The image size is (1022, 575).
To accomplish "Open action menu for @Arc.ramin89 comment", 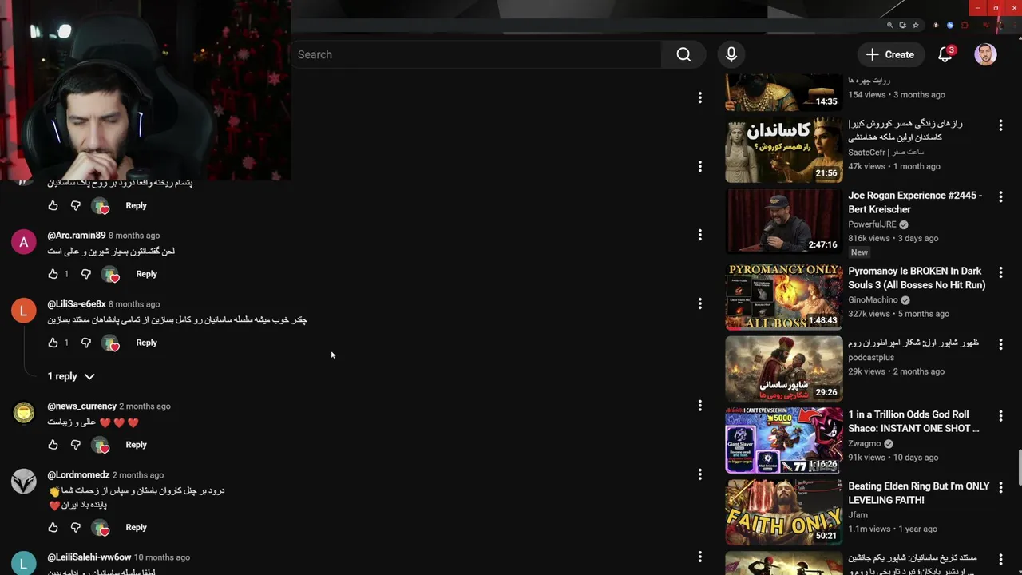I will [x=700, y=235].
